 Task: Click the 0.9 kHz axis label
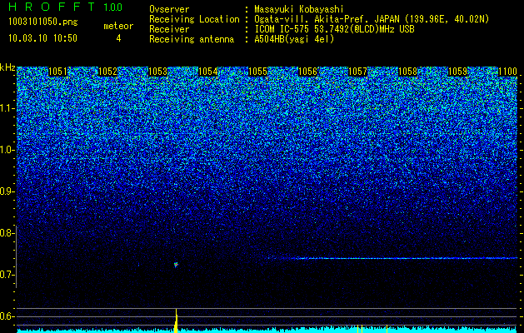[x=7, y=191]
